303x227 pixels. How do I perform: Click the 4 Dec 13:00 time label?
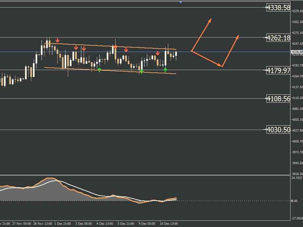coord(105,223)
